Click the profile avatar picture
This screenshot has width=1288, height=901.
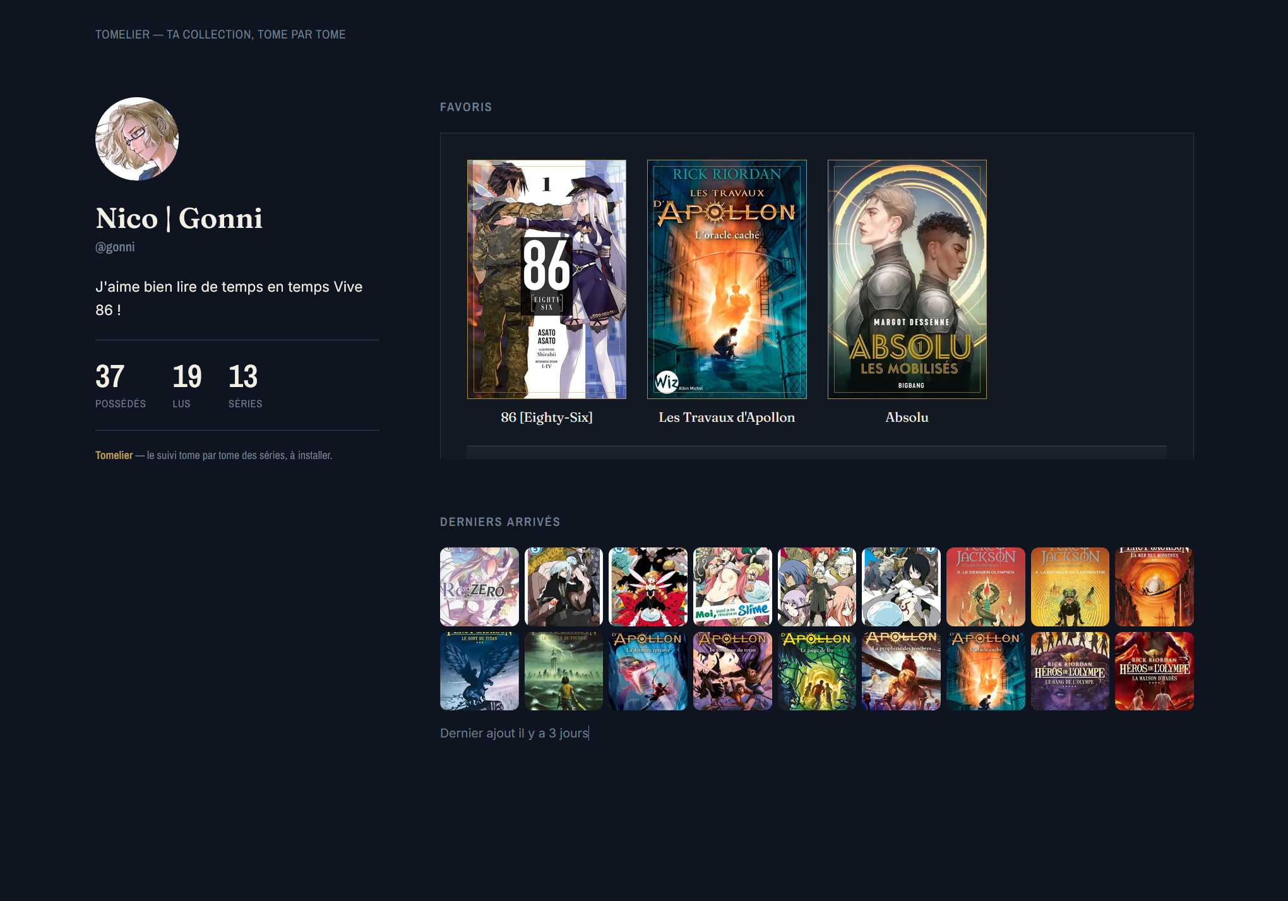(137, 139)
